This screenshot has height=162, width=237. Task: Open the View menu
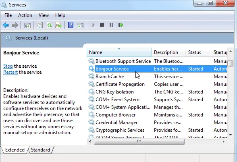pos(44,15)
